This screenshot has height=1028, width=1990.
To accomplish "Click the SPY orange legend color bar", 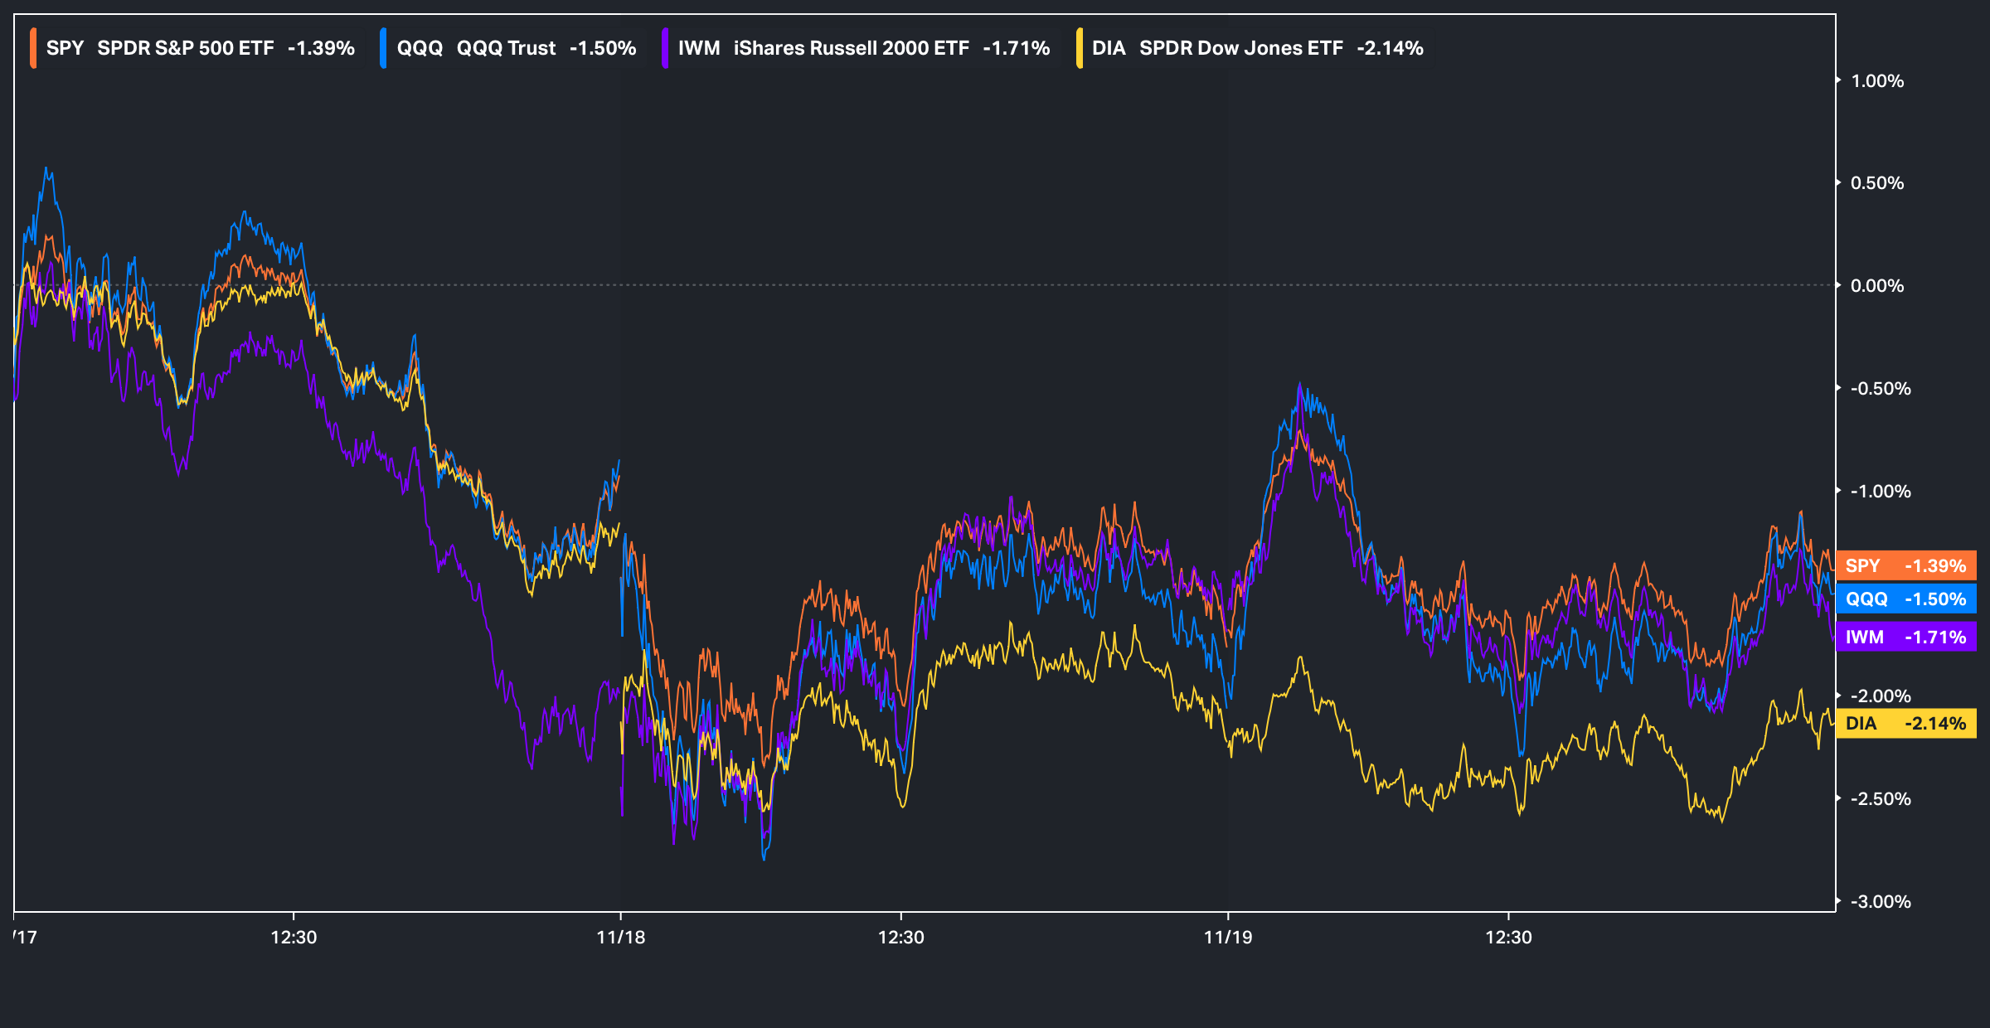I will point(33,48).
